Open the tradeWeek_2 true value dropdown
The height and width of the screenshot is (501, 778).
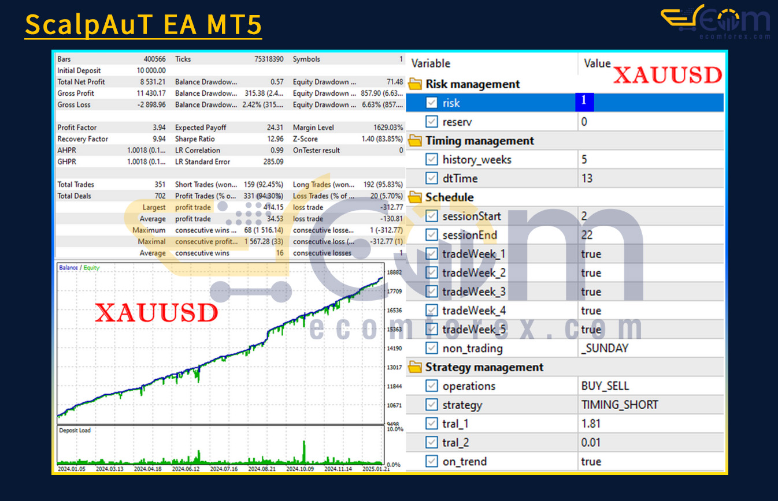click(591, 273)
